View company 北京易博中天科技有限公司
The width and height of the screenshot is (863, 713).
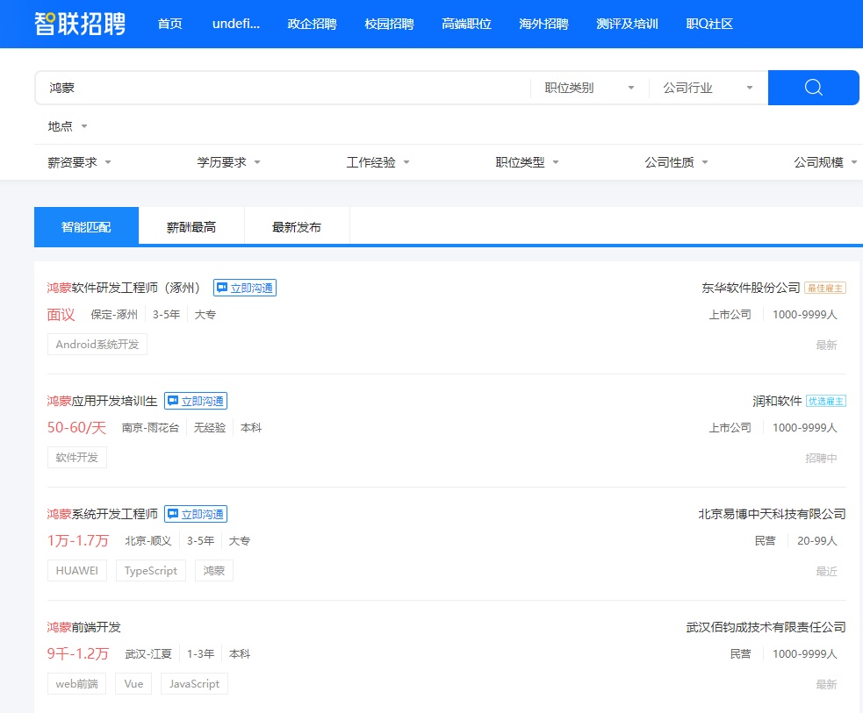click(772, 514)
